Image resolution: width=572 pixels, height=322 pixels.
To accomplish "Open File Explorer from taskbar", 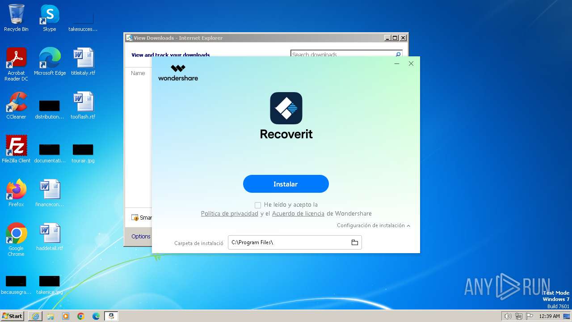I will [50, 316].
